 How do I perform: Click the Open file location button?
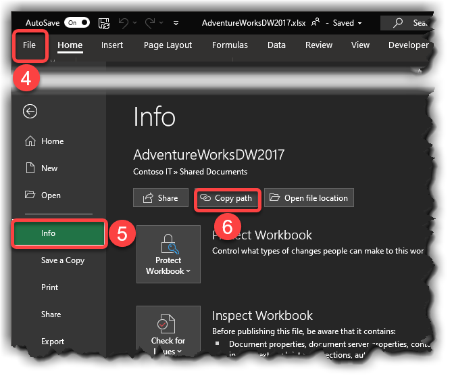[309, 197]
